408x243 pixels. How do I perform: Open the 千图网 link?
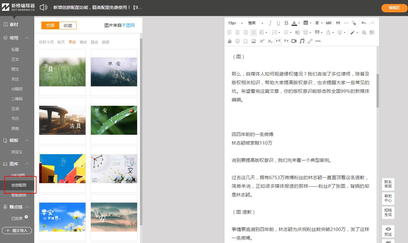tap(128, 26)
